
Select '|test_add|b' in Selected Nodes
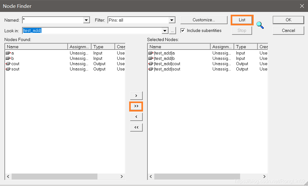click(164, 58)
